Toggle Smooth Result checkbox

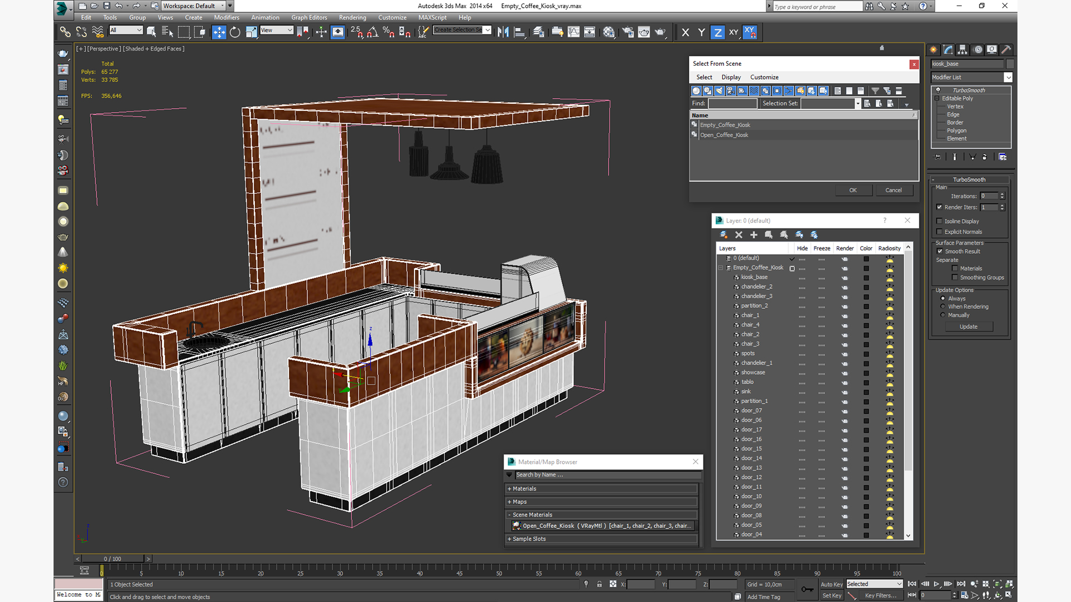click(940, 251)
